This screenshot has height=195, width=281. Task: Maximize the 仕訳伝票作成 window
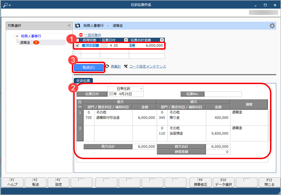point(265,5)
